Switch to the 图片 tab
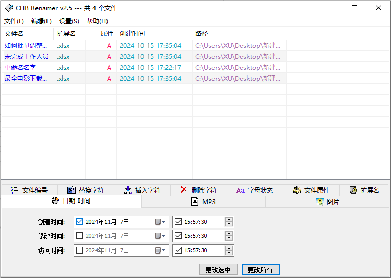 click(x=327, y=202)
